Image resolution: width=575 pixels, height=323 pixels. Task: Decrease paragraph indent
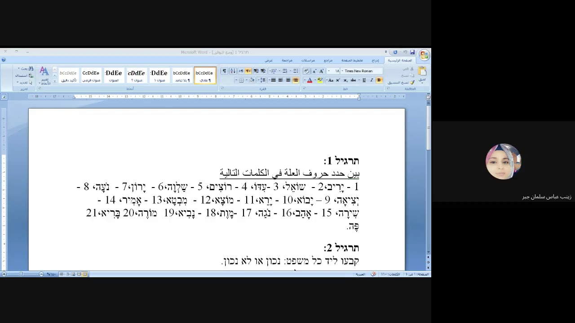click(264, 71)
